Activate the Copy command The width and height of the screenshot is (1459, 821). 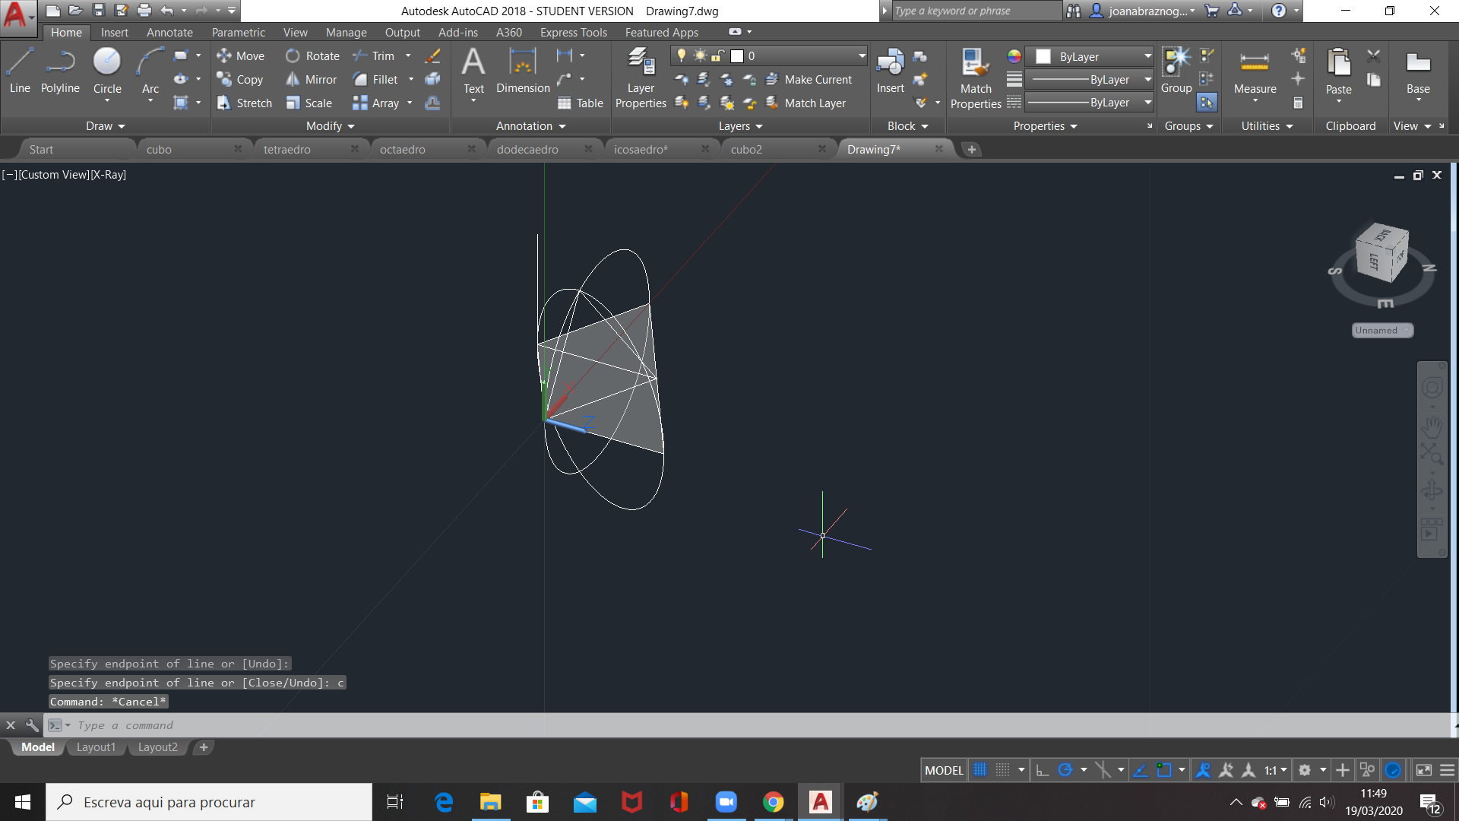click(x=240, y=79)
